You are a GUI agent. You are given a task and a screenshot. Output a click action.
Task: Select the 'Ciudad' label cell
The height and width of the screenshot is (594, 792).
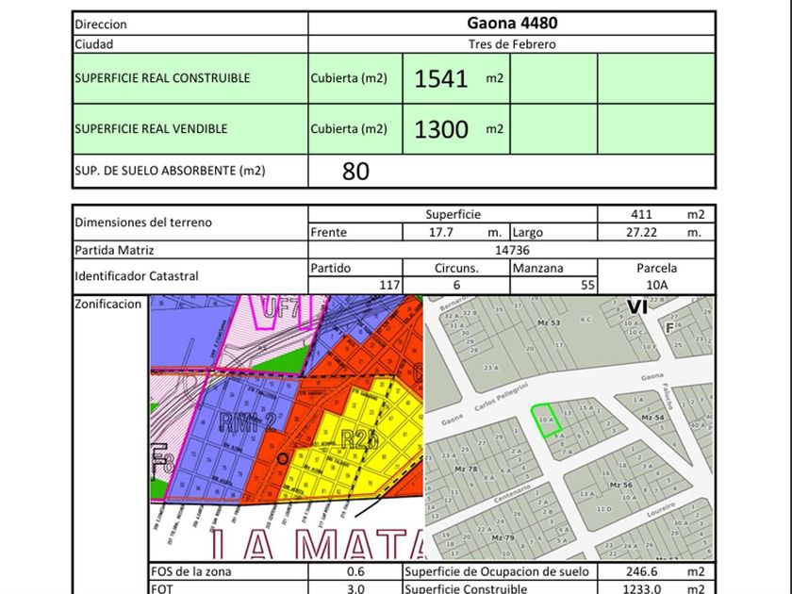190,44
